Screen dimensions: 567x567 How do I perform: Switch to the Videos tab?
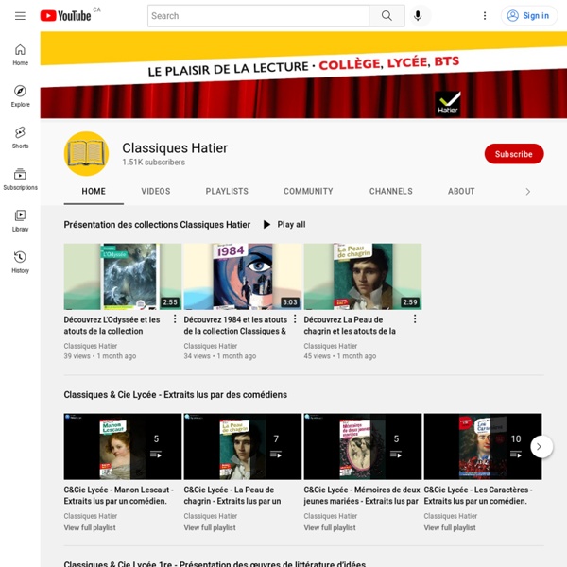pos(156,191)
